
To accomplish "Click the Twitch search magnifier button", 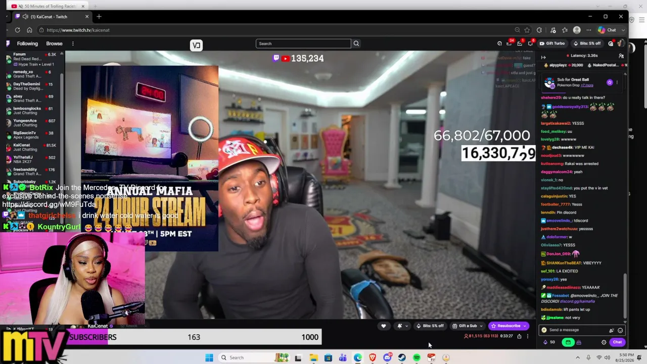I will coord(356,43).
